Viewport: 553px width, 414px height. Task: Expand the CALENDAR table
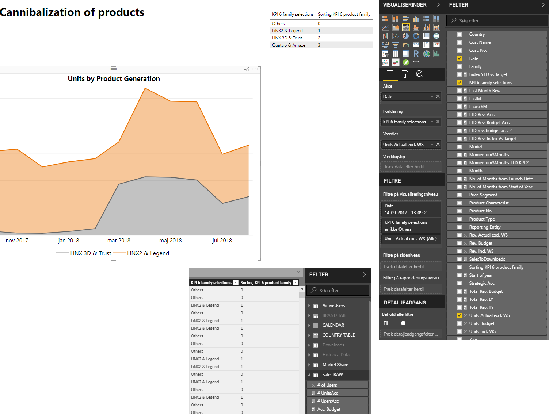(309, 325)
